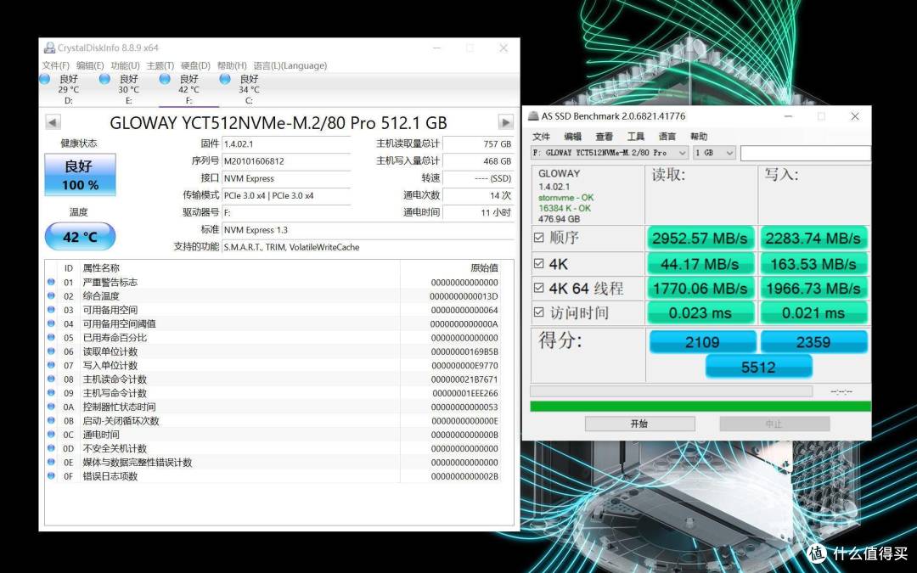Click the firmware field 1.4.02.1

287,143
